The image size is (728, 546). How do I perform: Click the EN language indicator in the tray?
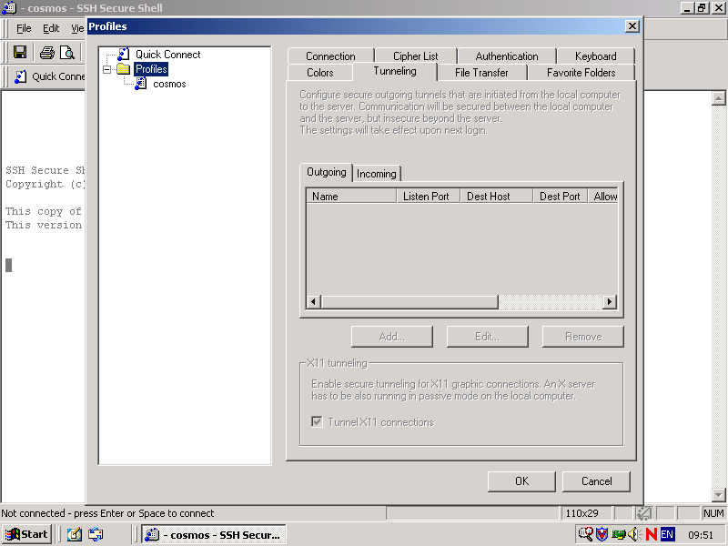pos(667,534)
